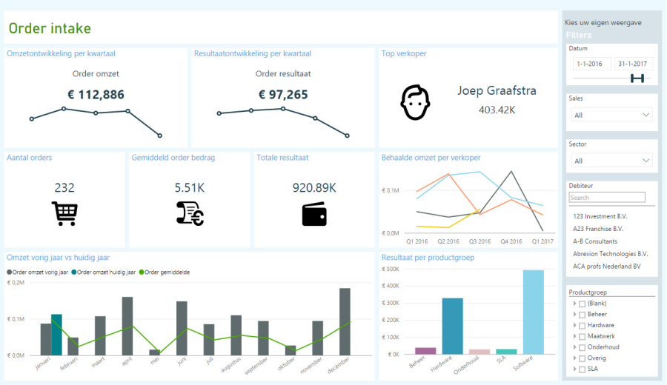Open the Sector filter dropdown
The width and height of the screenshot is (667, 385).
(x=611, y=161)
